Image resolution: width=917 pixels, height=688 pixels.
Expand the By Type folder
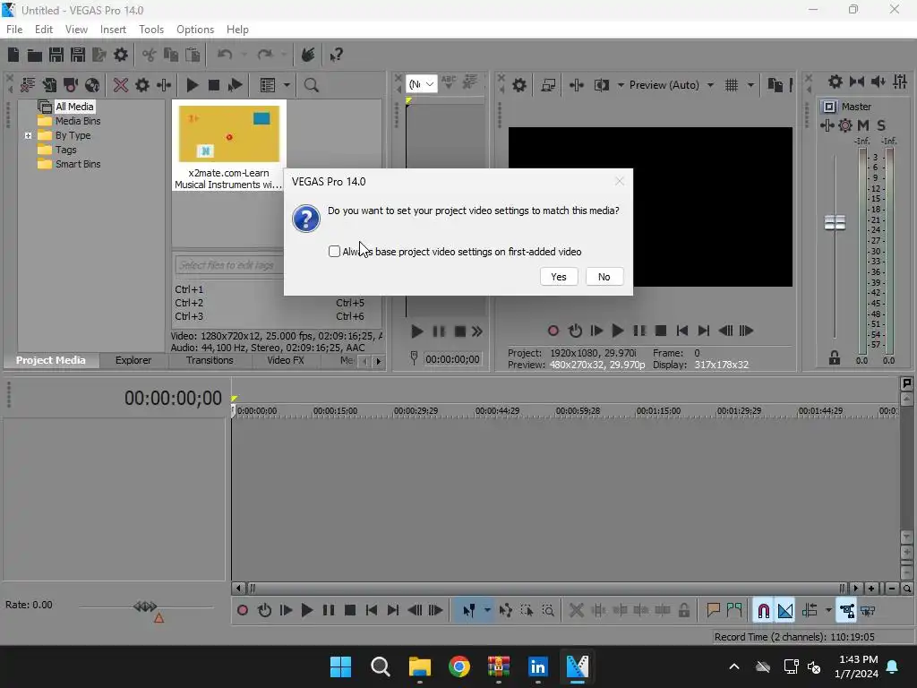pyautogui.click(x=28, y=136)
